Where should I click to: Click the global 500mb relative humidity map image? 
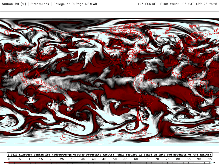point(109,82)
